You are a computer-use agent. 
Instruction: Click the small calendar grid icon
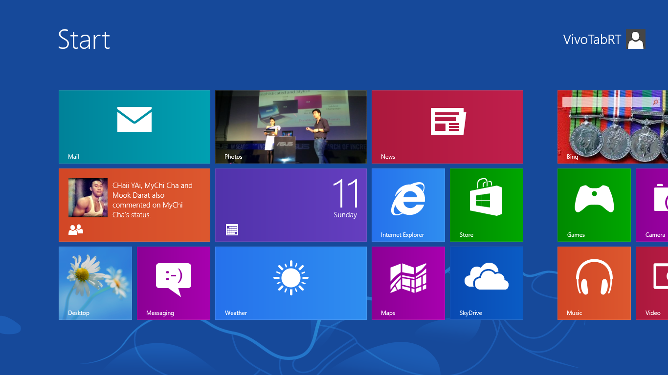232,229
